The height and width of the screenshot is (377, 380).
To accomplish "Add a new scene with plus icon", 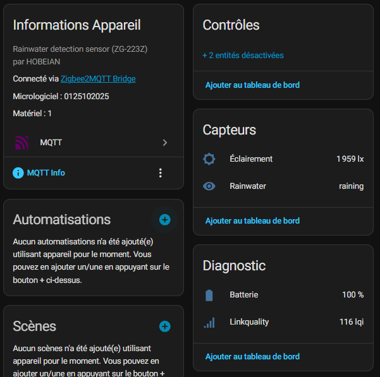I will [x=164, y=326].
